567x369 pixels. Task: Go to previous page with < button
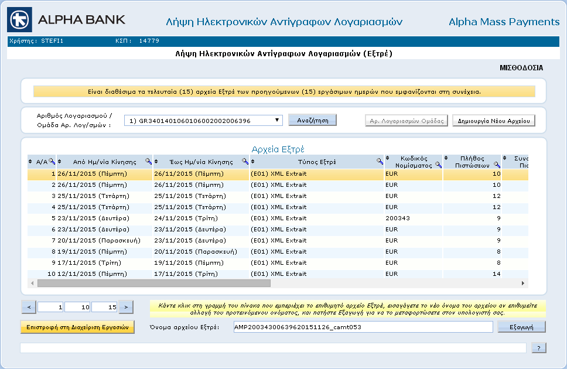pos(29,307)
